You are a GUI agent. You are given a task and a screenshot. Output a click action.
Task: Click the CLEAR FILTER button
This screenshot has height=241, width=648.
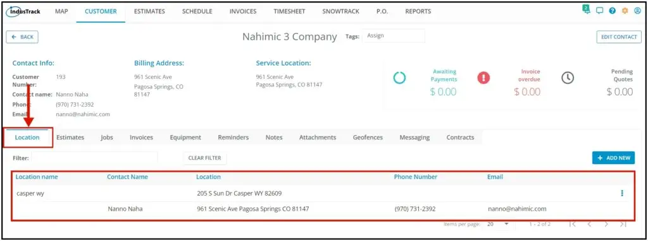click(204, 158)
